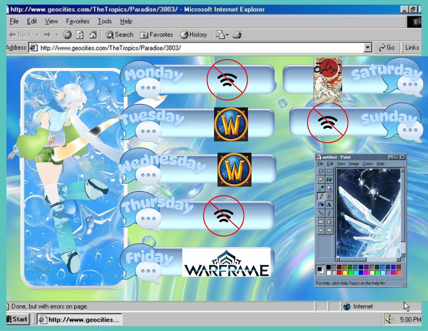Choose the Fill With Color bucket tool

coord(329,180)
